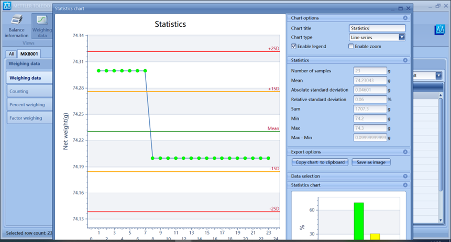Screen dimensions: 451x242
Task: Select Percent weighing item
Action: coord(29,104)
